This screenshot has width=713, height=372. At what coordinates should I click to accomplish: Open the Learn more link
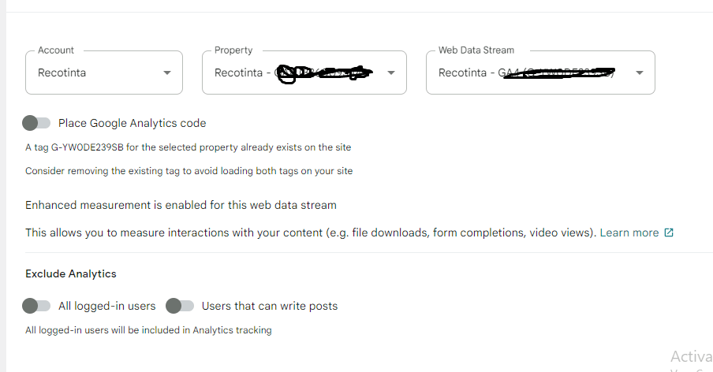click(x=629, y=232)
